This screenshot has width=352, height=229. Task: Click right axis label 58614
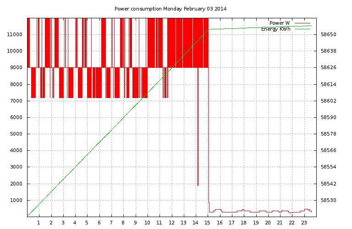(329, 84)
